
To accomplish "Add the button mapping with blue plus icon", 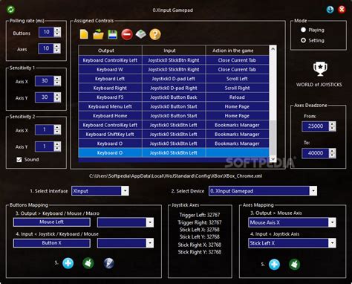I will [68, 263].
